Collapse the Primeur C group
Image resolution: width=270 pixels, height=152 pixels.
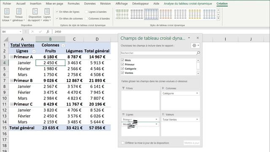(11, 104)
